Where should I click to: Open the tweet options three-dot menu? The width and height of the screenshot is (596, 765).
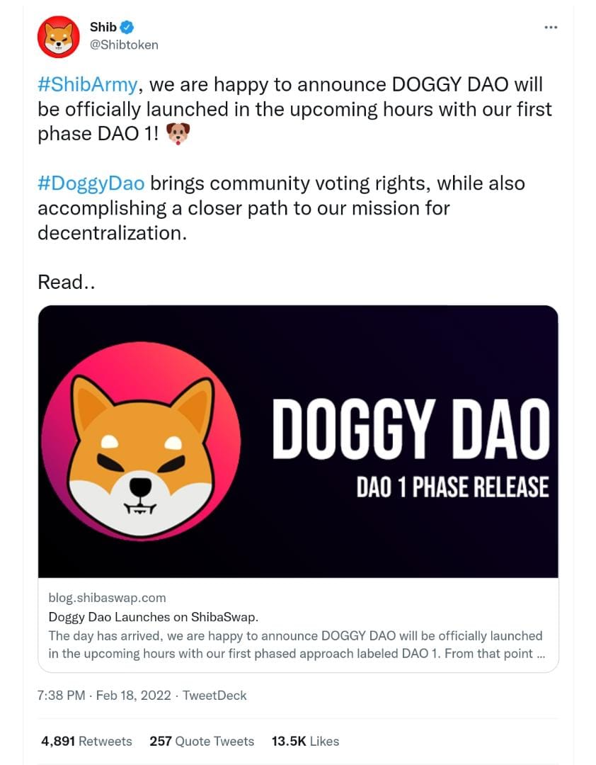click(x=551, y=27)
